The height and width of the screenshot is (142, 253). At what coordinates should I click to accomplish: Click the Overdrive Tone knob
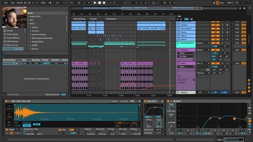(x=159, y=123)
